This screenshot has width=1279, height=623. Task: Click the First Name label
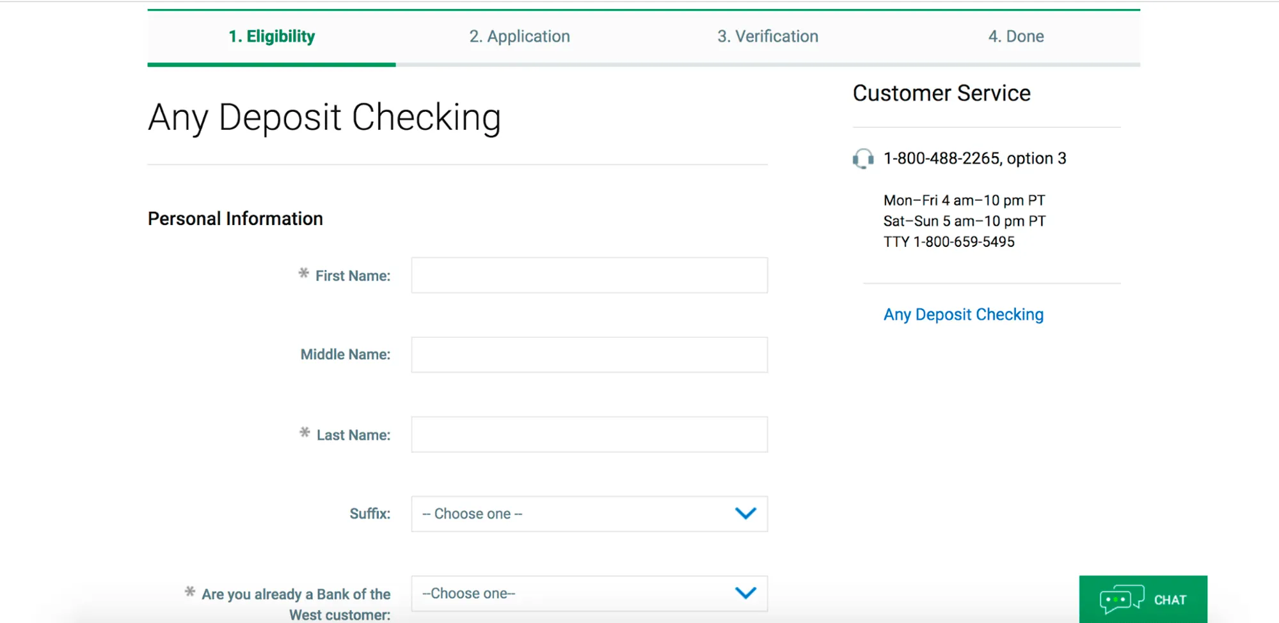(x=353, y=276)
